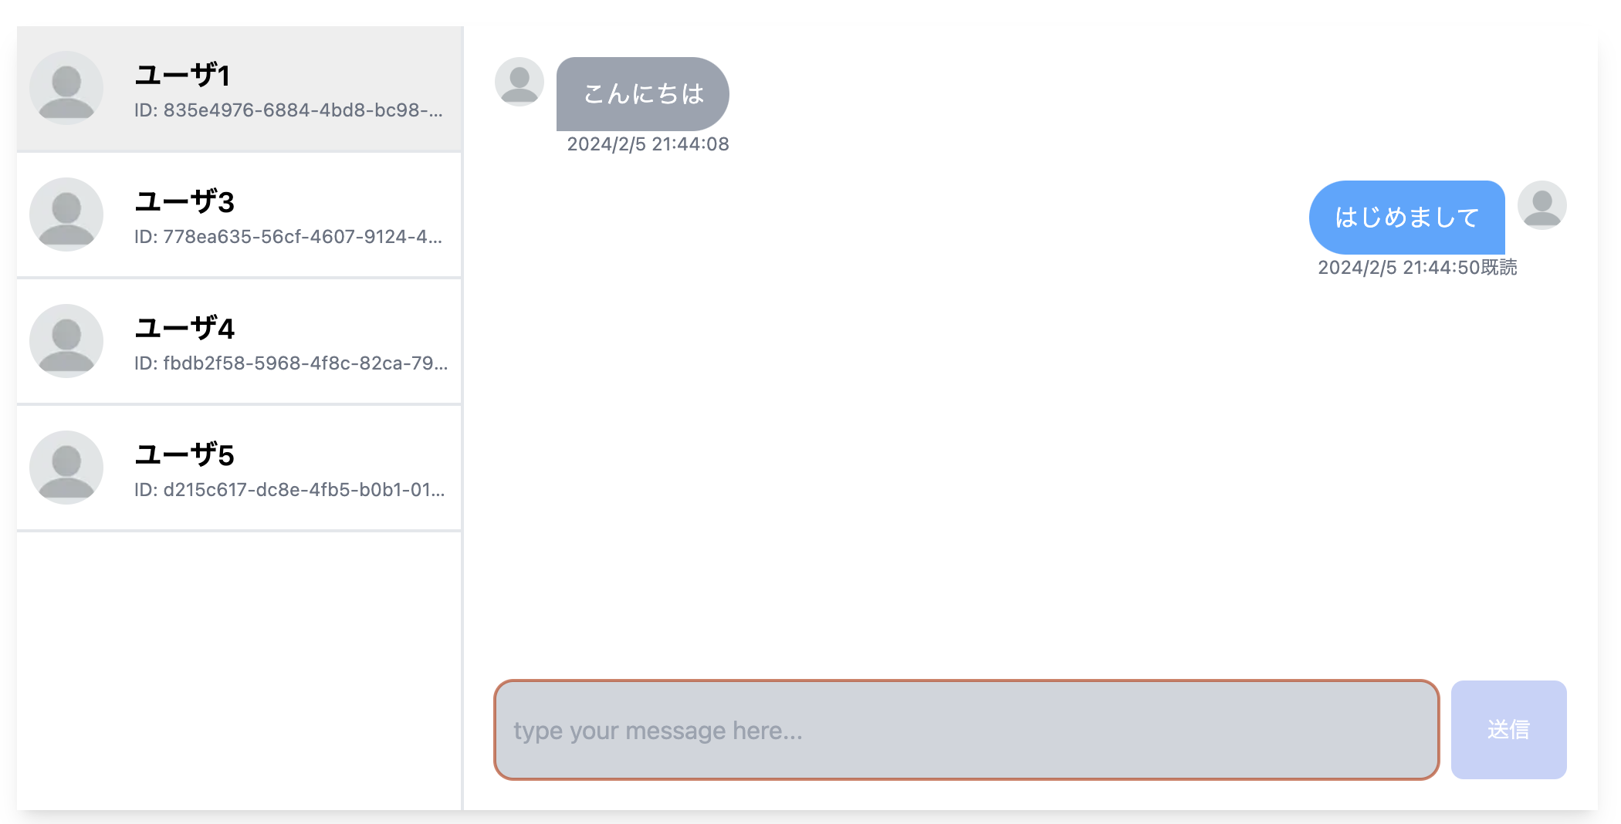Open the ユーザ5 chat name

tap(184, 454)
